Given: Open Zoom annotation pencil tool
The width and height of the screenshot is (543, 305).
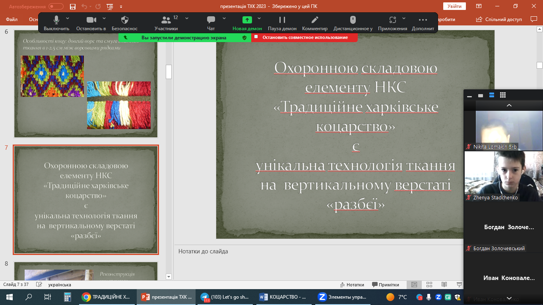Looking at the screenshot, I should (315, 23).
